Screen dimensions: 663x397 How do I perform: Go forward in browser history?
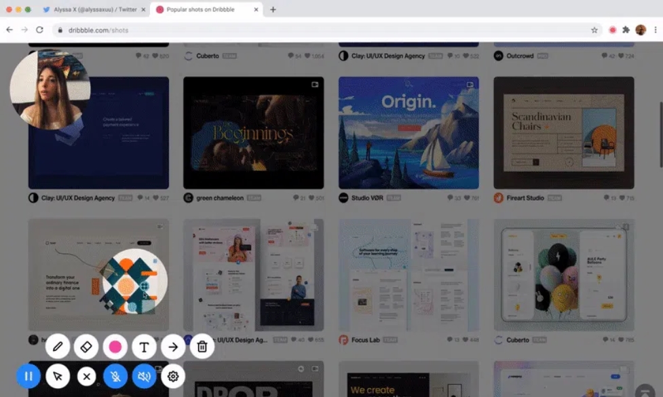click(x=24, y=30)
